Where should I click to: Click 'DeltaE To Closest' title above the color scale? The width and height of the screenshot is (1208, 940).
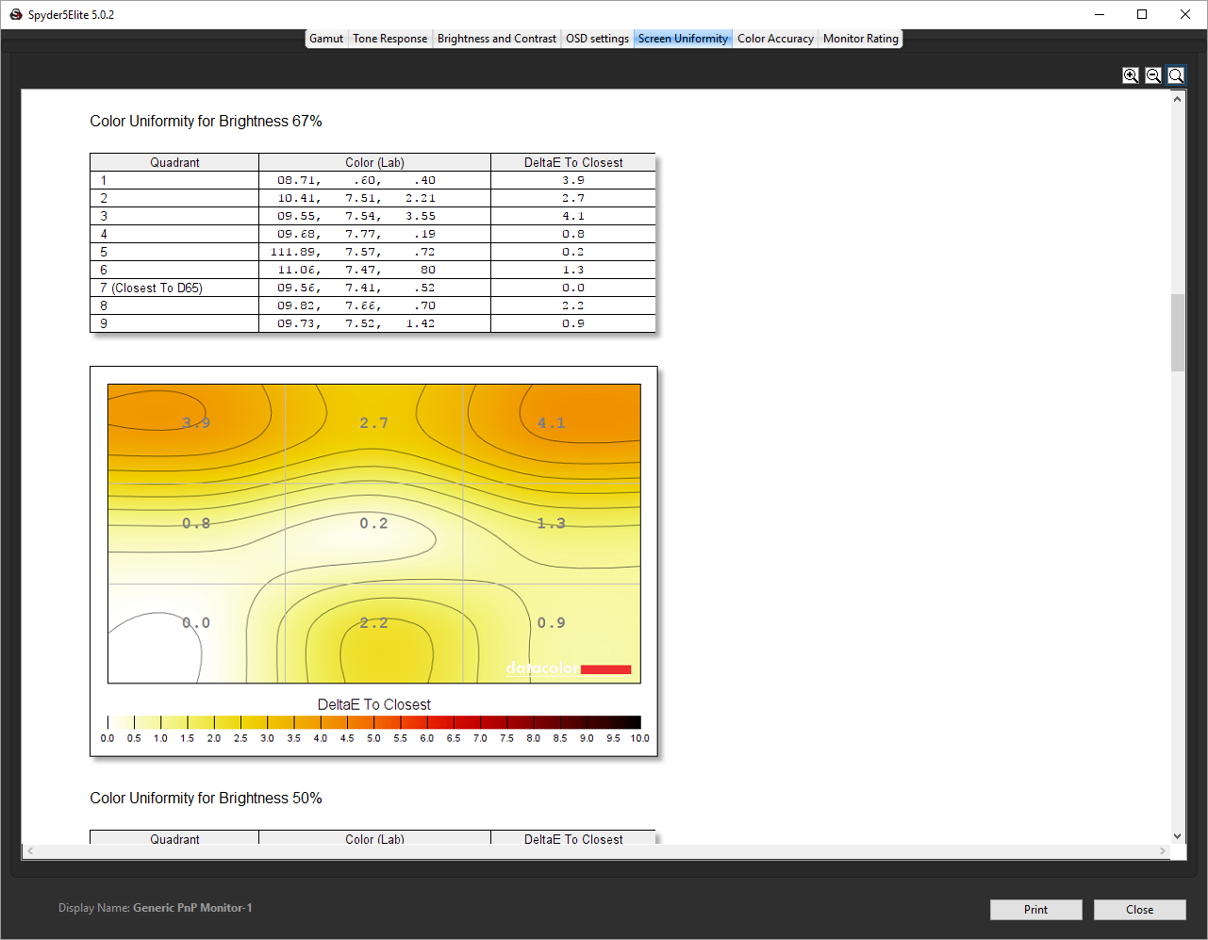click(x=374, y=704)
